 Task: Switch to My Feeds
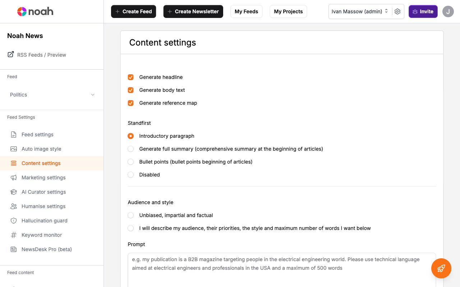tap(246, 11)
